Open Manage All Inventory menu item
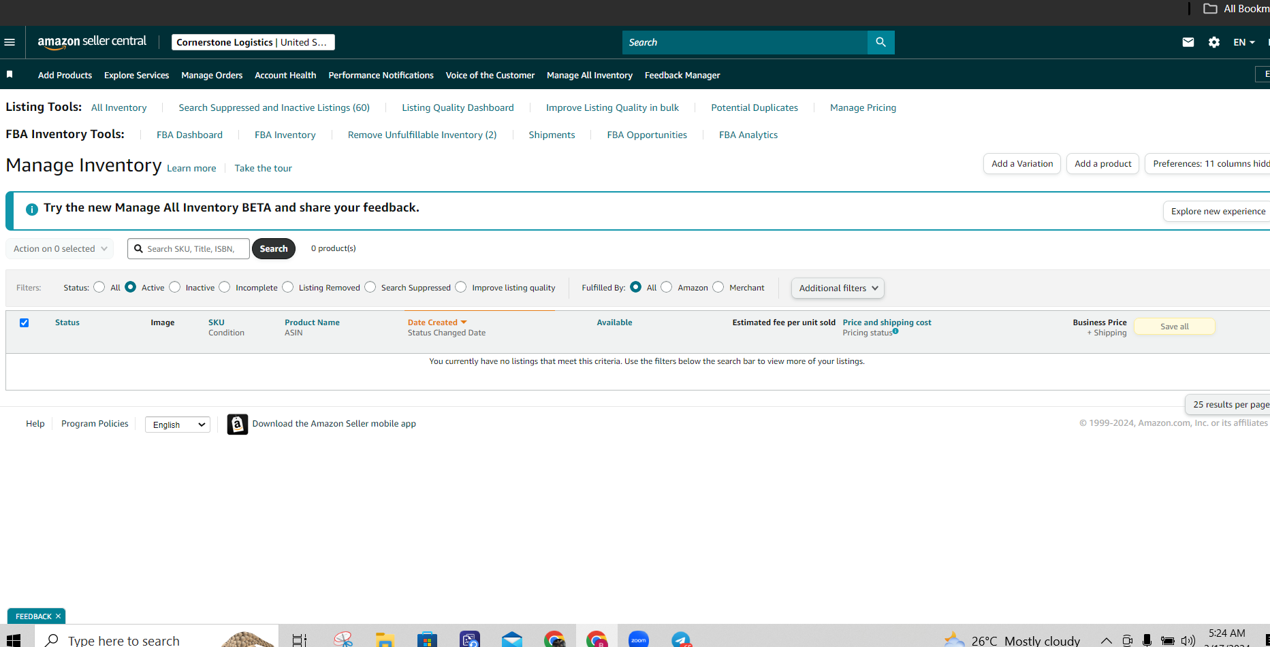The height and width of the screenshot is (647, 1270). (590, 75)
